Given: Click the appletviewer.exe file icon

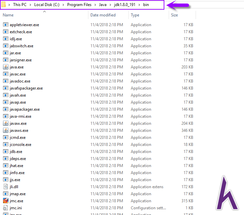Looking at the screenshot, I should [6, 25].
